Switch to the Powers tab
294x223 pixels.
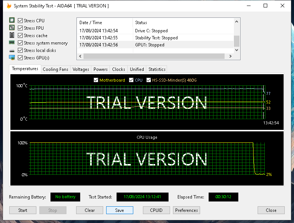[x=101, y=69]
